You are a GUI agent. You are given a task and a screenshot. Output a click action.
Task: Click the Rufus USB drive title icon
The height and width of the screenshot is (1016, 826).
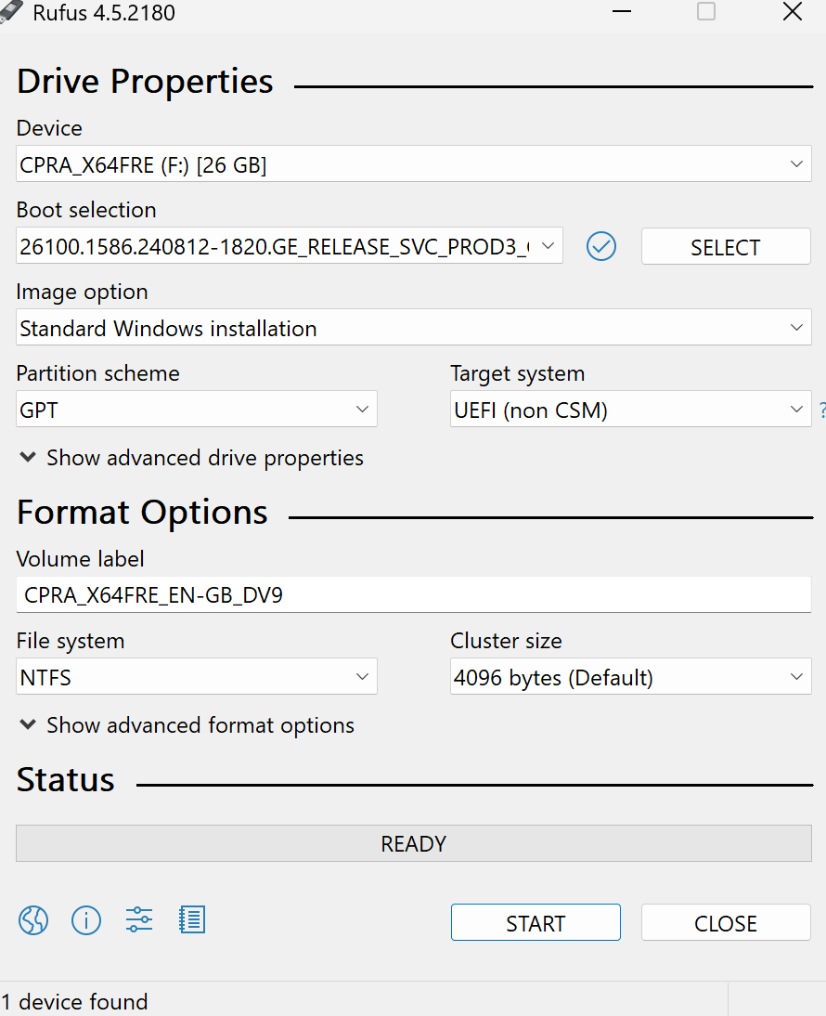click(x=11, y=12)
